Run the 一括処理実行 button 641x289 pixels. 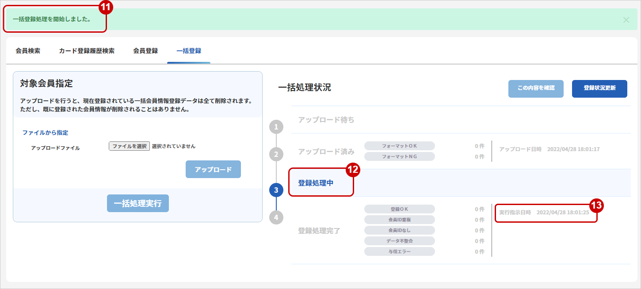pyautogui.click(x=138, y=203)
